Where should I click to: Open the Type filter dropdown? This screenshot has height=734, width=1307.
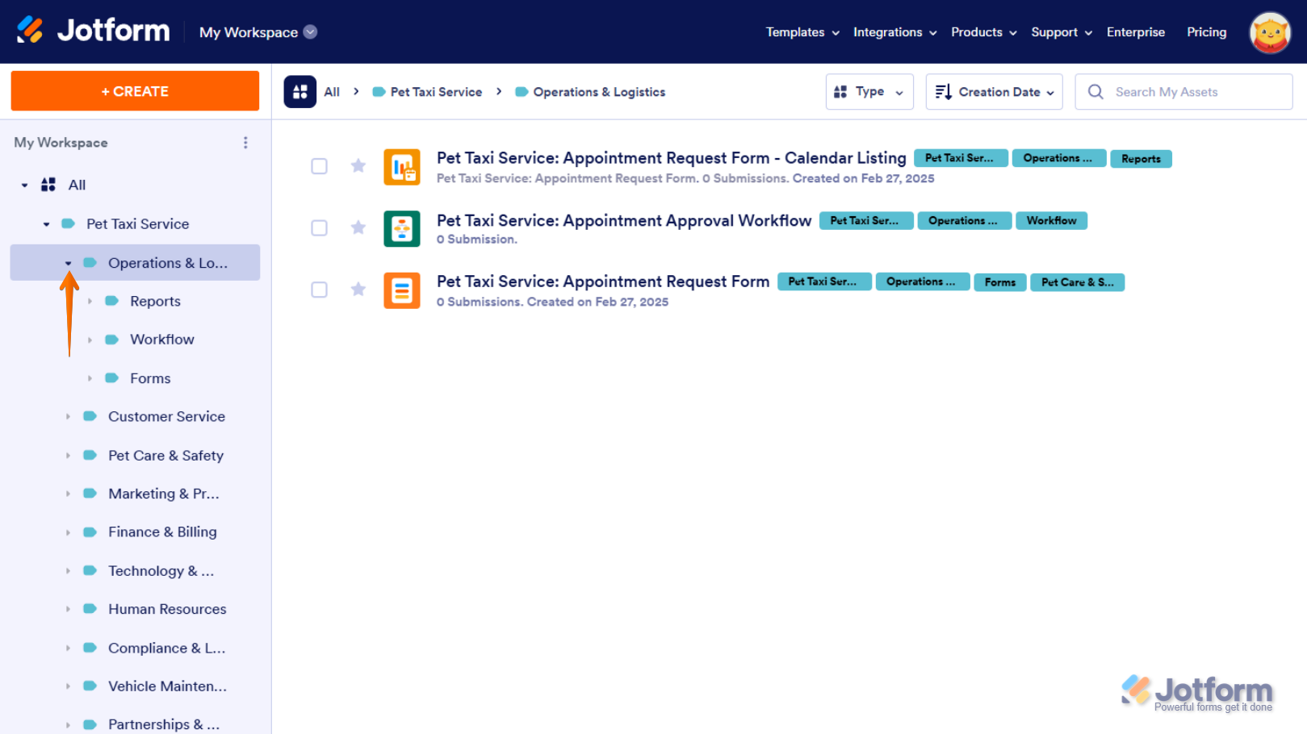point(869,92)
